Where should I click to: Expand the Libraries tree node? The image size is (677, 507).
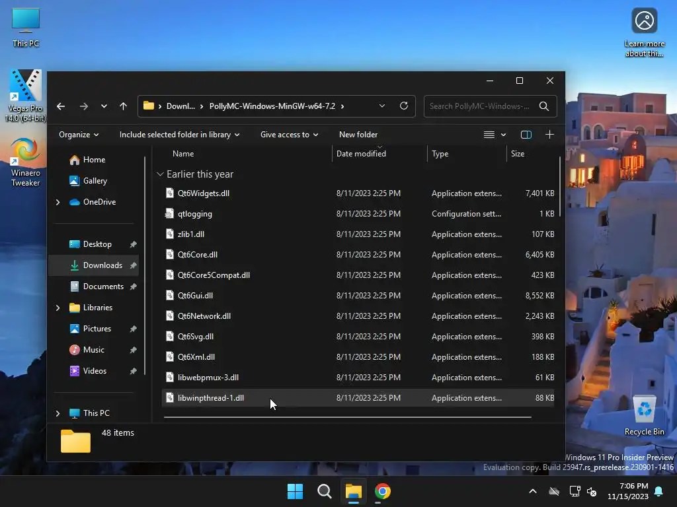tap(58, 308)
